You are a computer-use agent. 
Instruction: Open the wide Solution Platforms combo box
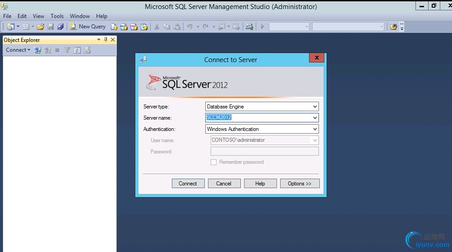pos(348,27)
